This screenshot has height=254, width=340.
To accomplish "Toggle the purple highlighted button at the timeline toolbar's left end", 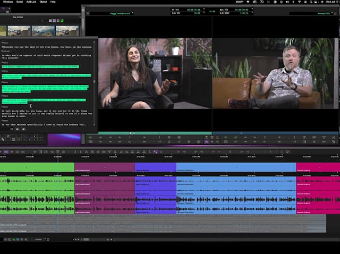I will click(x=6, y=152).
